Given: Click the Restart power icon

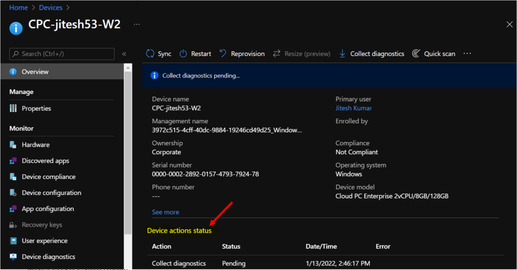Looking at the screenshot, I should 183,53.
